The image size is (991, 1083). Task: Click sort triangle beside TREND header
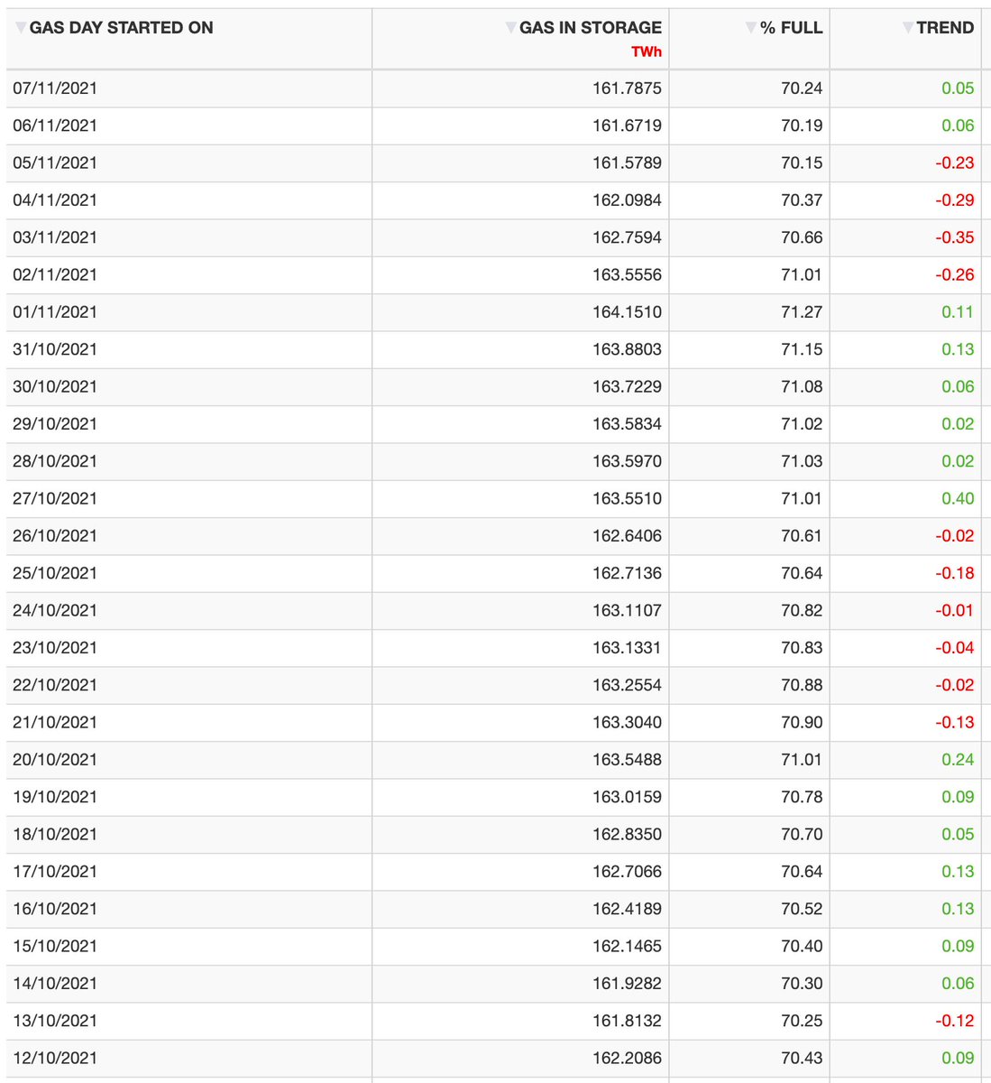point(908,28)
